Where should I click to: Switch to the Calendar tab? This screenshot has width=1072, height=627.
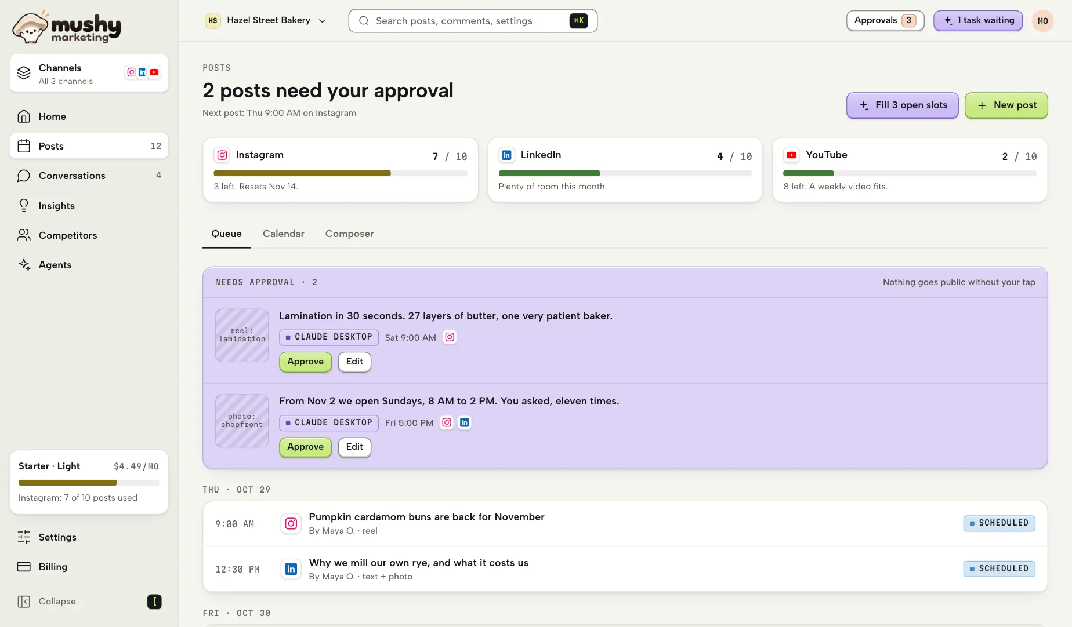pyautogui.click(x=283, y=234)
